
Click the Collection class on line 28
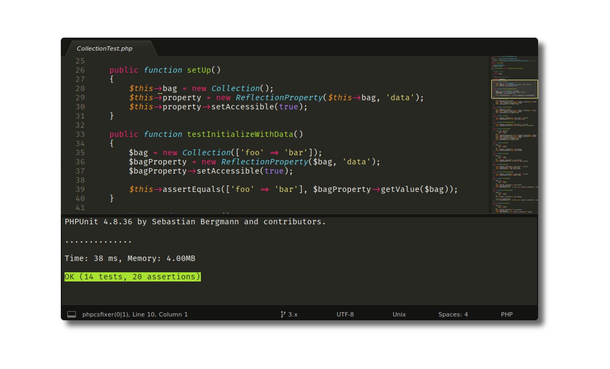pos(236,89)
